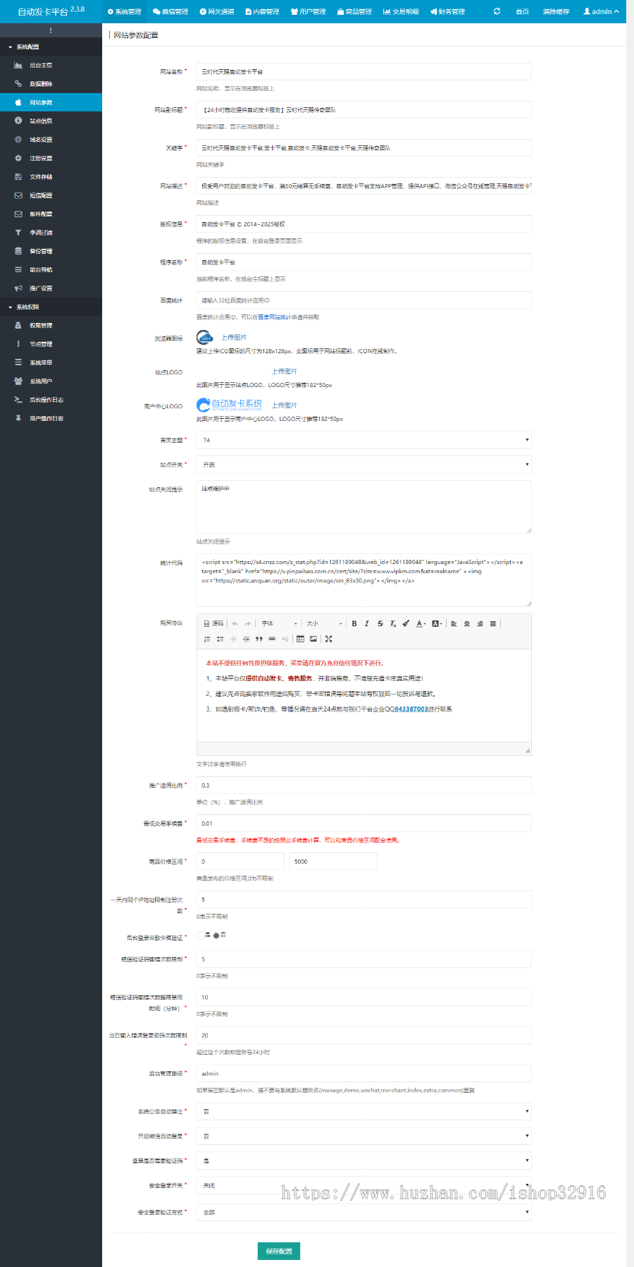Click the 网站名称 input field
The height and width of the screenshot is (1267, 634).
(363, 72)
